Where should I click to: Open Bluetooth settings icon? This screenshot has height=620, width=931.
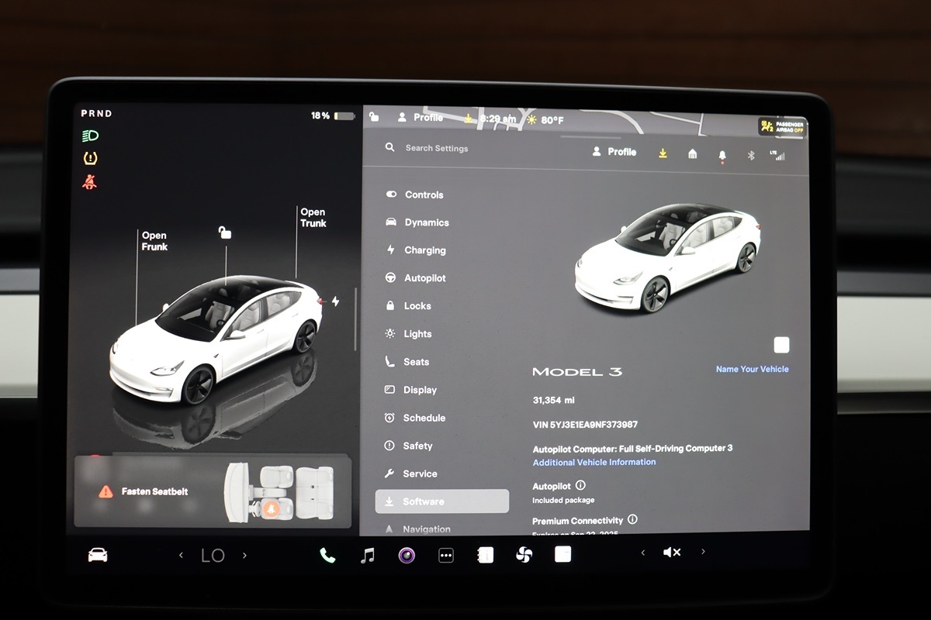[750, 155]
